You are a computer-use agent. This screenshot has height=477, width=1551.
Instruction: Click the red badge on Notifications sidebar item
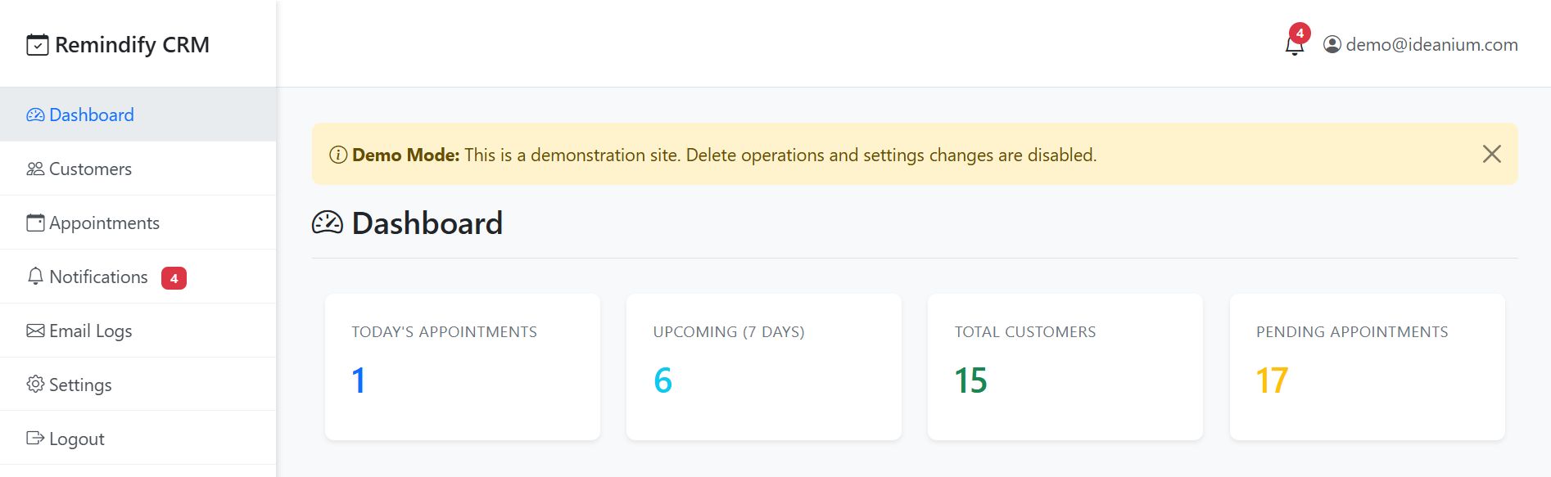[174, 278]
